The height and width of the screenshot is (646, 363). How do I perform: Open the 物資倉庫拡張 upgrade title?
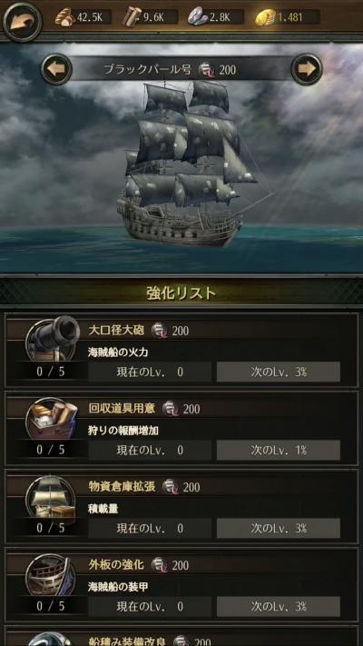(122, 487)
